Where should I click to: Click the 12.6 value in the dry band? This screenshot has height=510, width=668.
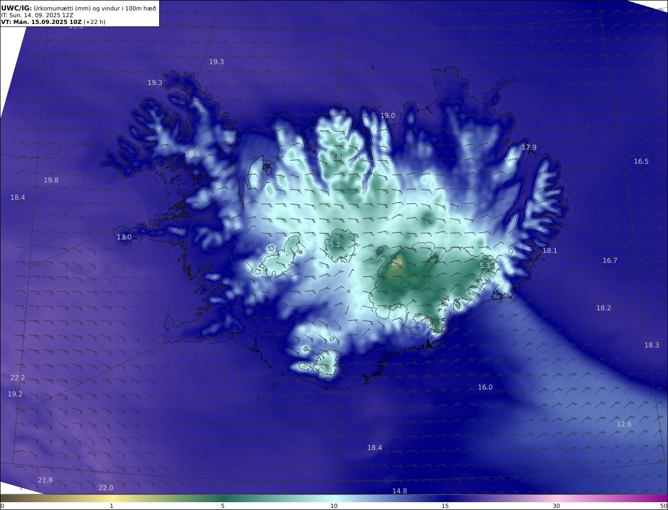(624, 424)
